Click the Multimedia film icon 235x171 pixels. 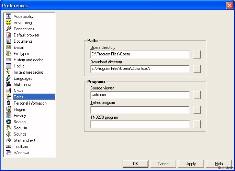pyautogui.click(x=9, y=84)
